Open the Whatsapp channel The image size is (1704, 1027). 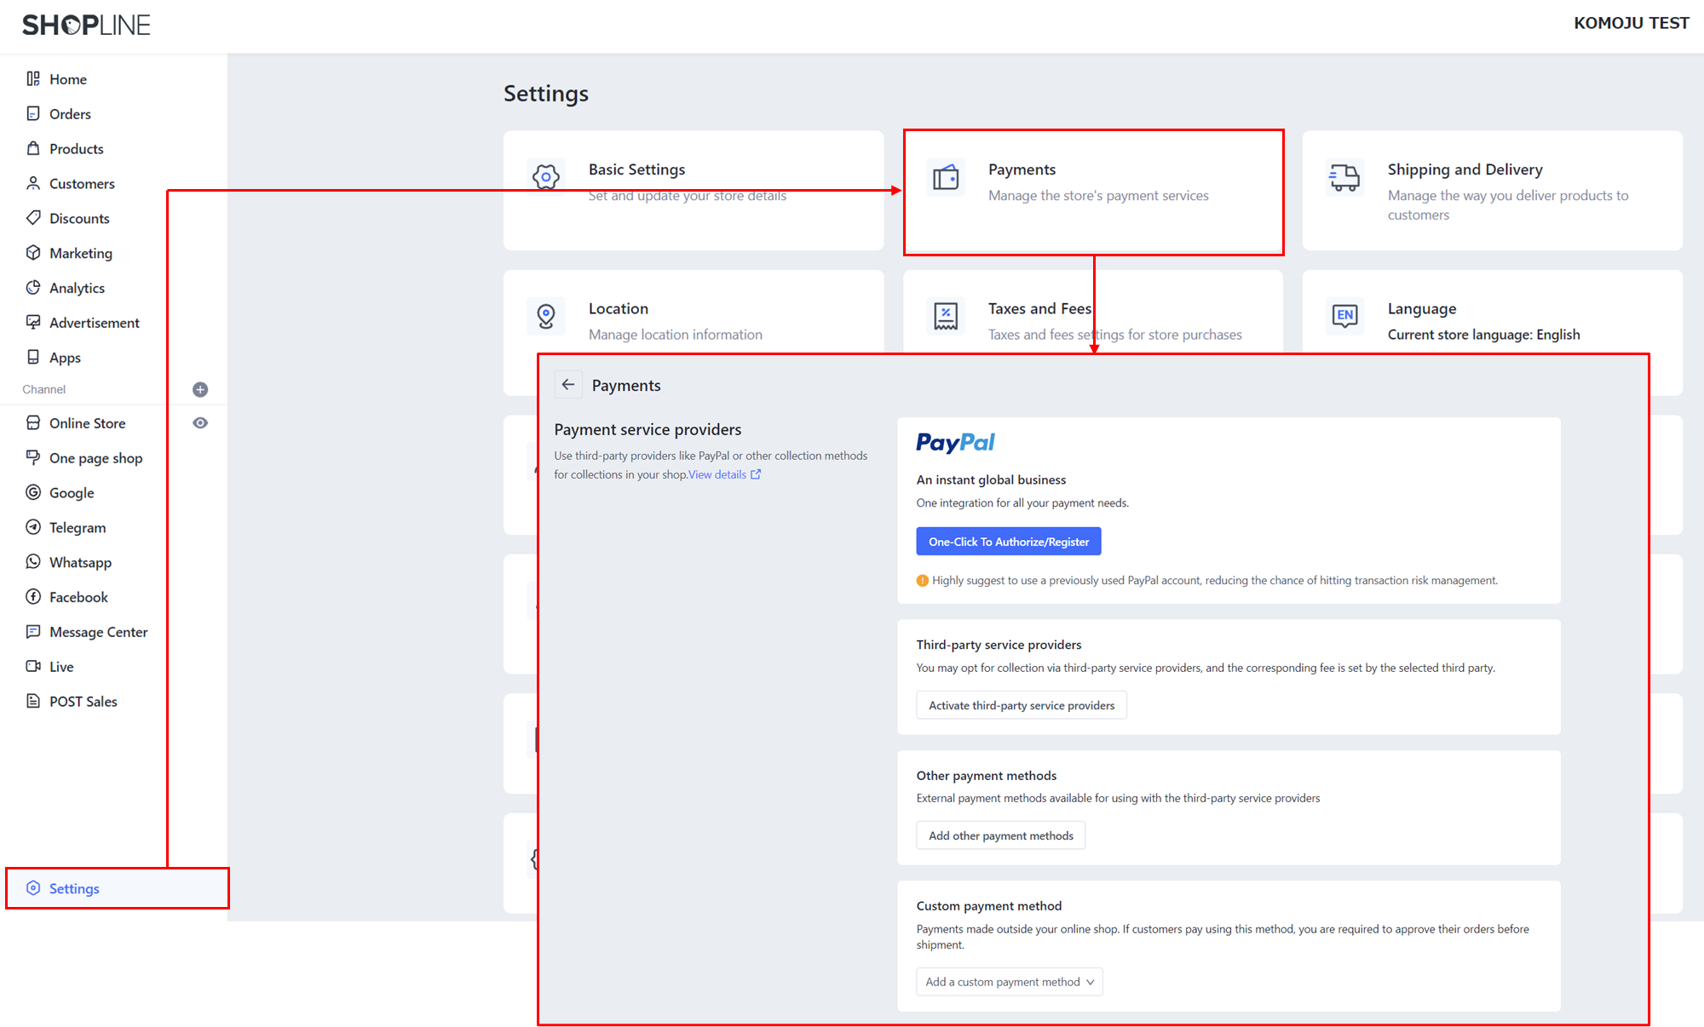pyautogui.click(x=80, y=563)
